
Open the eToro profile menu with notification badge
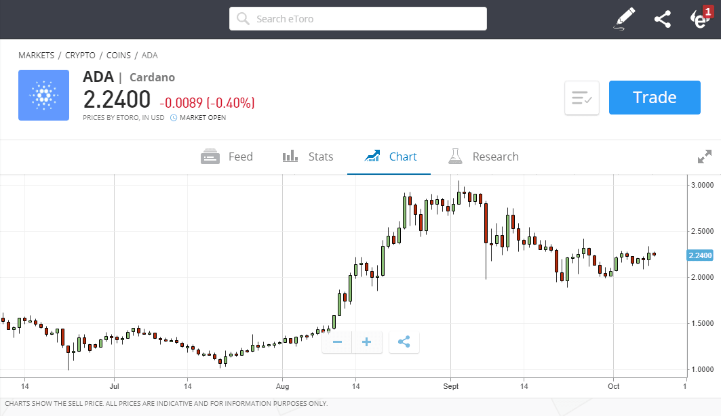click(x=700, y=18)
